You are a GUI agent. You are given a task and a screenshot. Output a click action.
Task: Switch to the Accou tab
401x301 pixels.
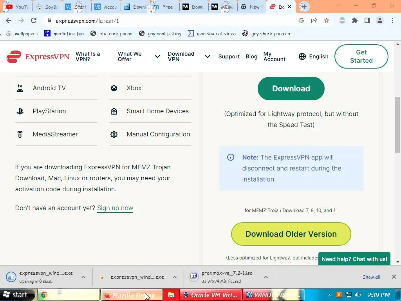click(x=106, y=7)
